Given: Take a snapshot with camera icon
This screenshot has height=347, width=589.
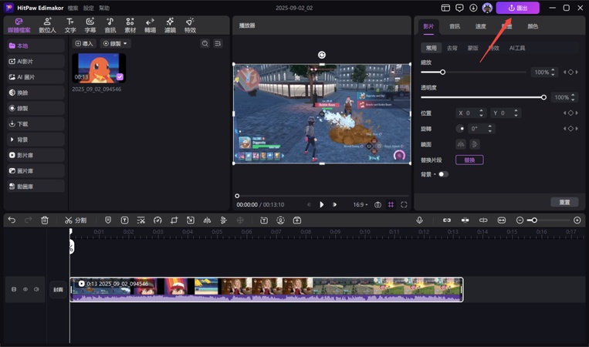Looking at the screenshot, I should (x=378, y=205).
